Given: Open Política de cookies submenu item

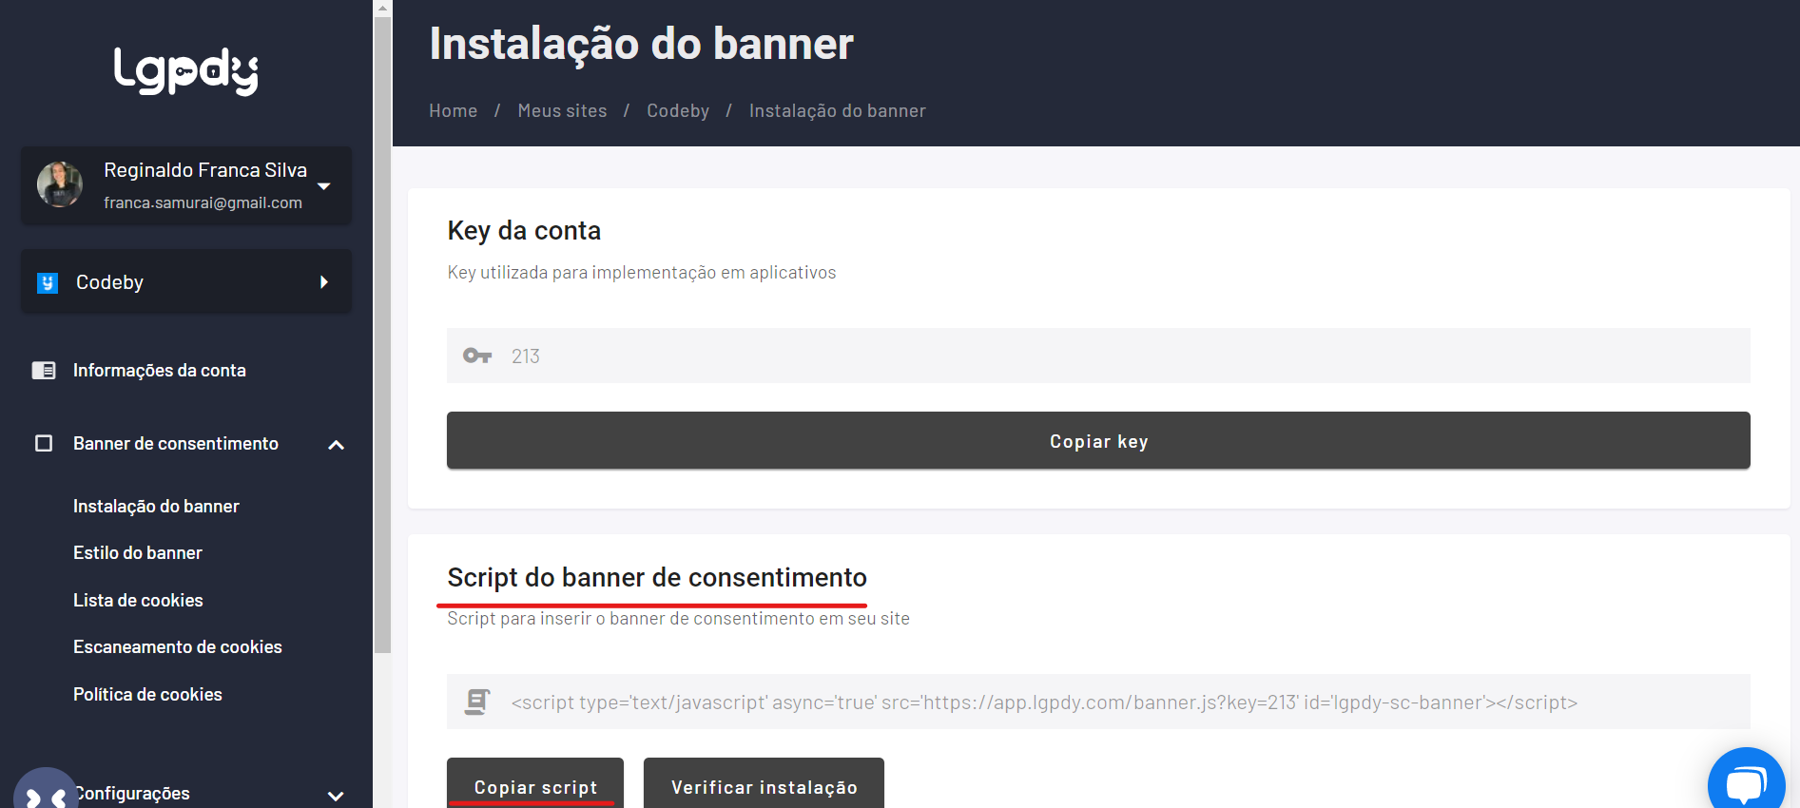Looking at the screenshot, I should click(x=147, y=695).
